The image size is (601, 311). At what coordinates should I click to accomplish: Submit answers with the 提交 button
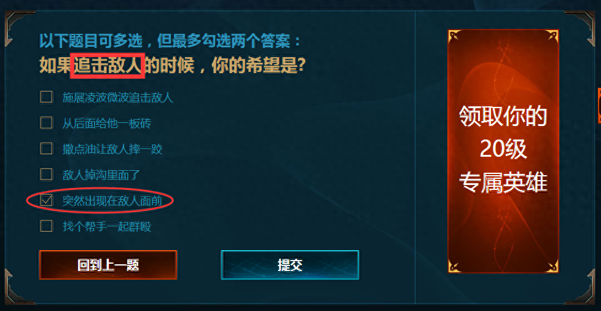pyautogui.click(x=290, y=265)
